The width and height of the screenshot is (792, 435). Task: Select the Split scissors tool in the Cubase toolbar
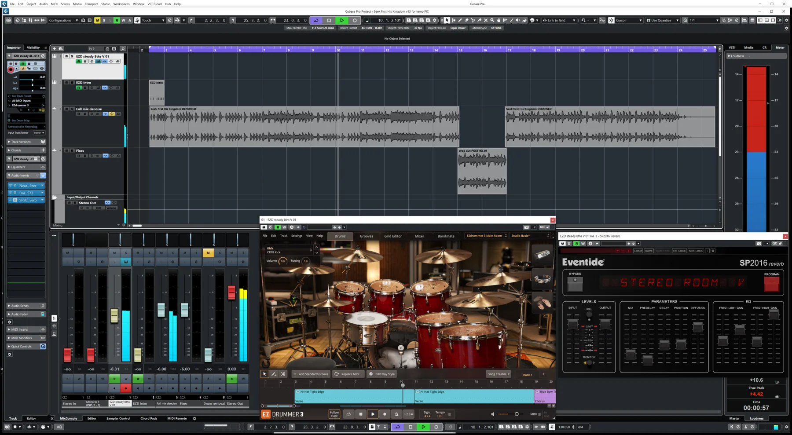coord(473,20)
